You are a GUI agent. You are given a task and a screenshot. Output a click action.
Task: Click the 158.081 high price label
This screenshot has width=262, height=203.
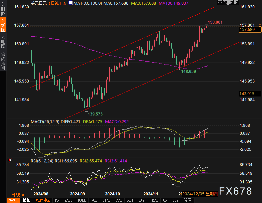click(x=215, y=22)
